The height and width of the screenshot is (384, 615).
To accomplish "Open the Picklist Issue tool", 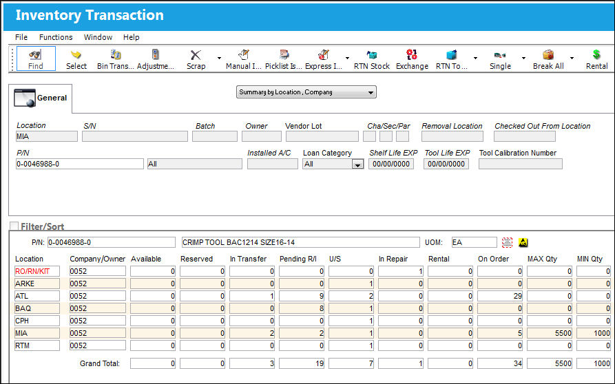I will click(284, 58).
